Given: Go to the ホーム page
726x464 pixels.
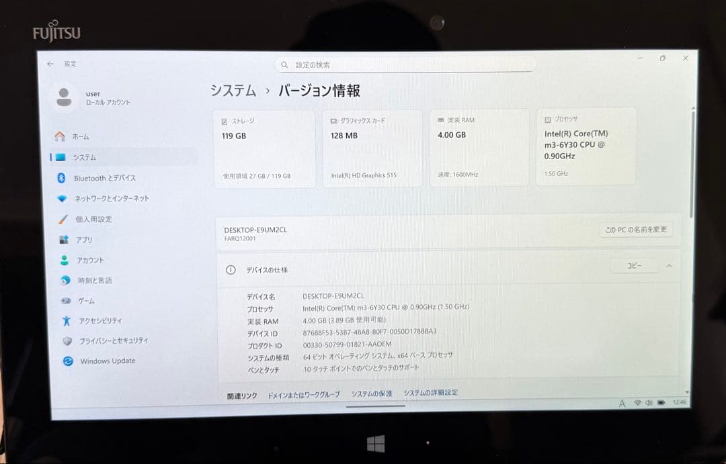Looking at the screenshot, I should (x=81, y=136).
